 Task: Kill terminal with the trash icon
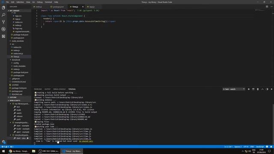[x=258, y=89]
